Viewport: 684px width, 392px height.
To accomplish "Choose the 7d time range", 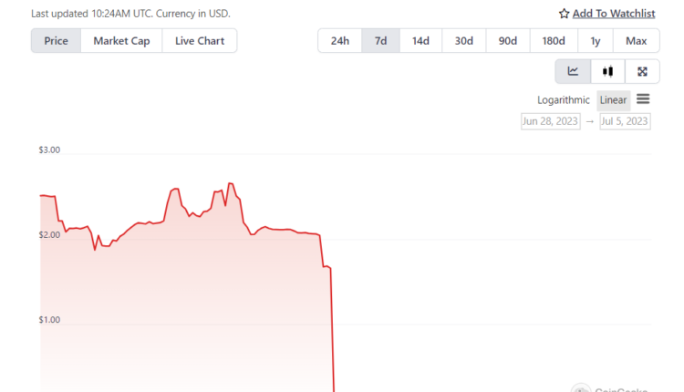I will tap(380, 41).
